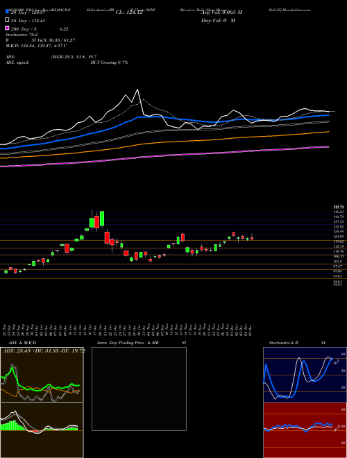Click the white 50 Day legend swatch
The height and width of the screenshot is (458, 347).
click(x=7, y=20)
